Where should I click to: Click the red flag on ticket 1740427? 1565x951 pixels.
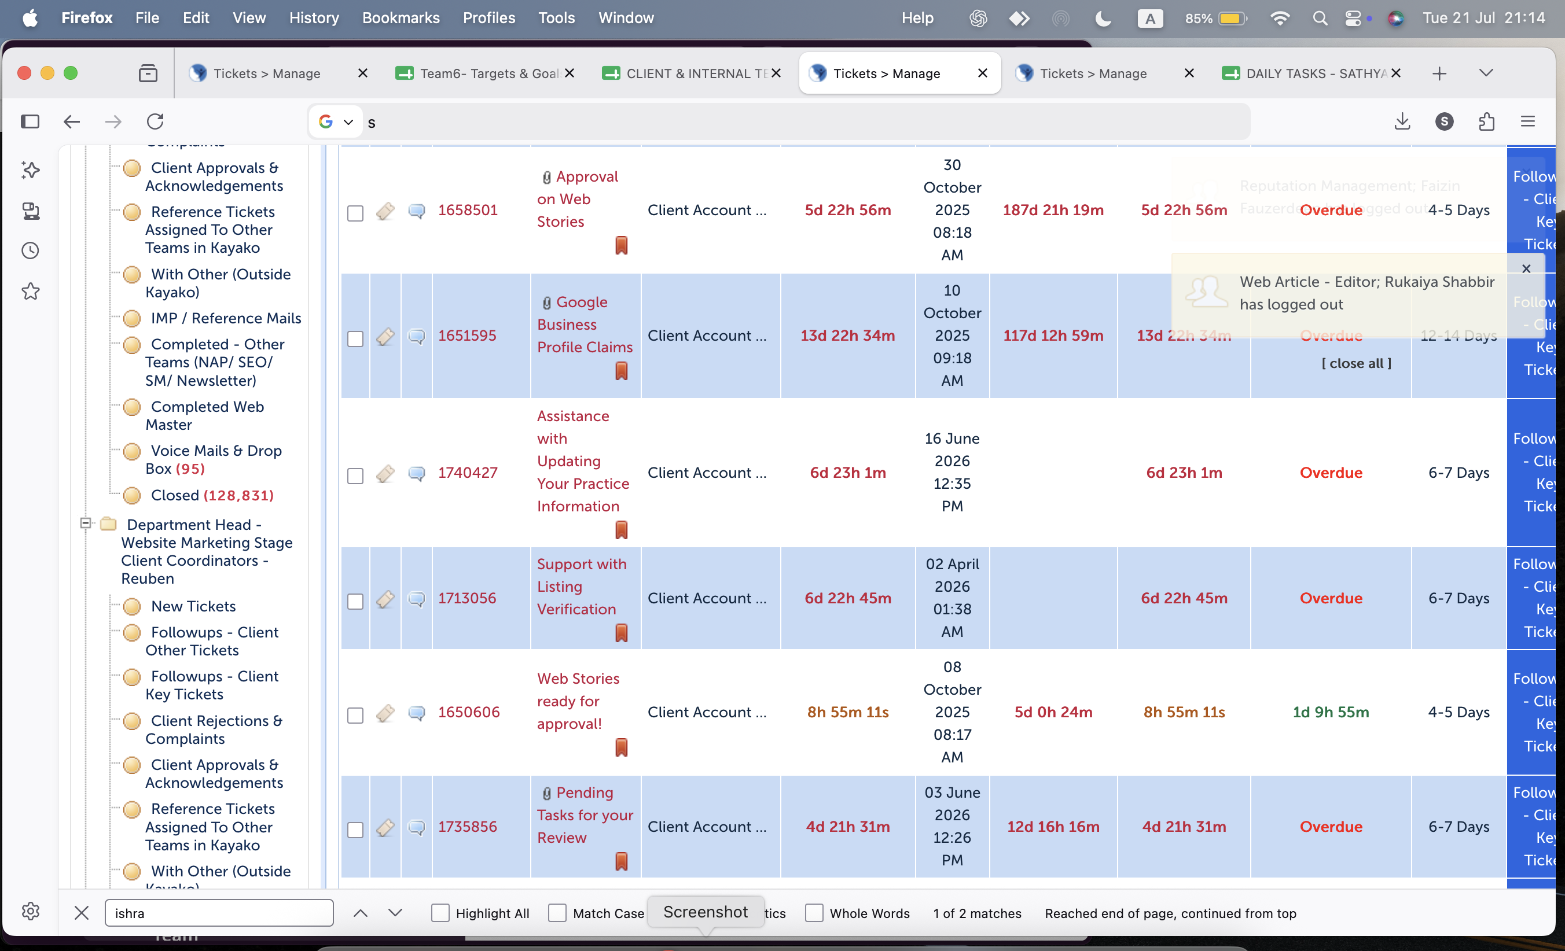point(621,530)
